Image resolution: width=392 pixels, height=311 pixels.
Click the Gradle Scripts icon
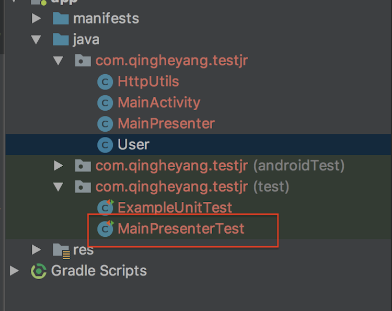click(x=39, y=271)
